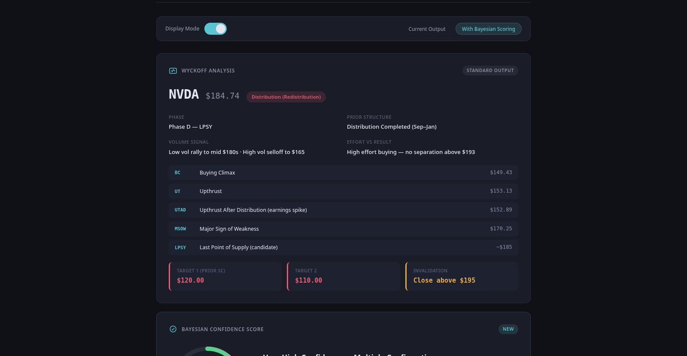Select the UT Upthrust row
This screenshot has width=687, height=356.
coord(343,191)
